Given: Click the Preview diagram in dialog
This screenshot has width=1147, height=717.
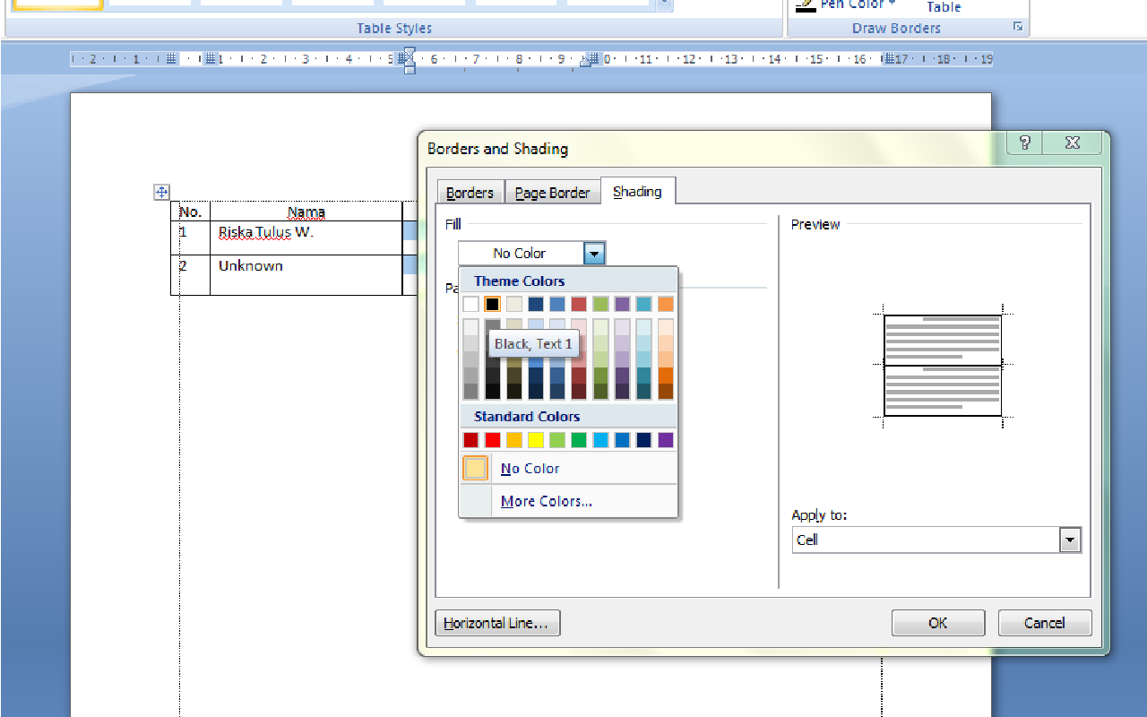Looking at the screenshot, I should pos(943,365).
